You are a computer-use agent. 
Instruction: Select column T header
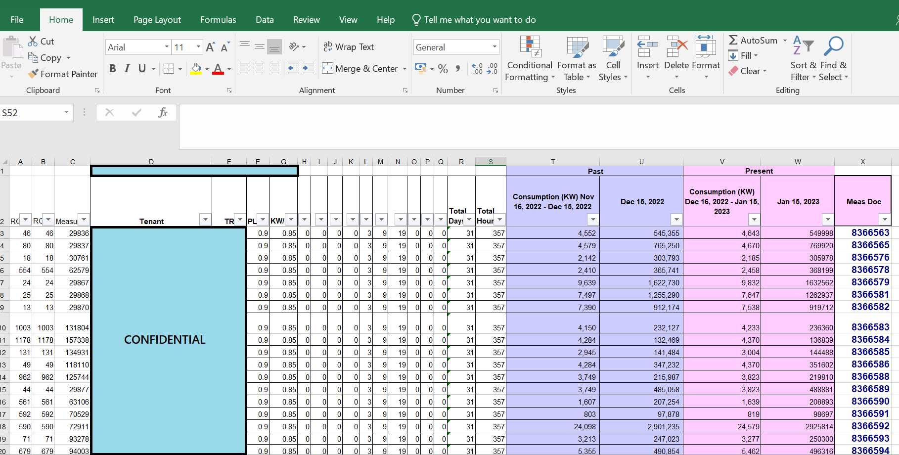[x=553, y=162]
